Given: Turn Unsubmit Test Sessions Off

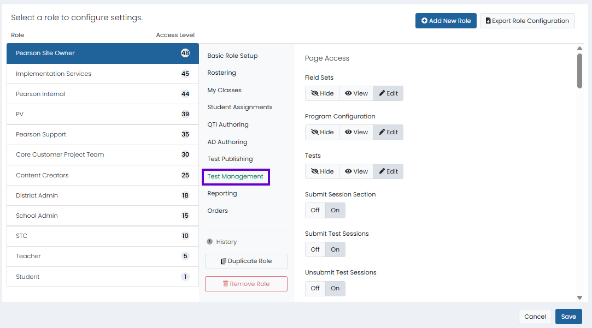Looking at the screenshot, I should tap(315, 288).
